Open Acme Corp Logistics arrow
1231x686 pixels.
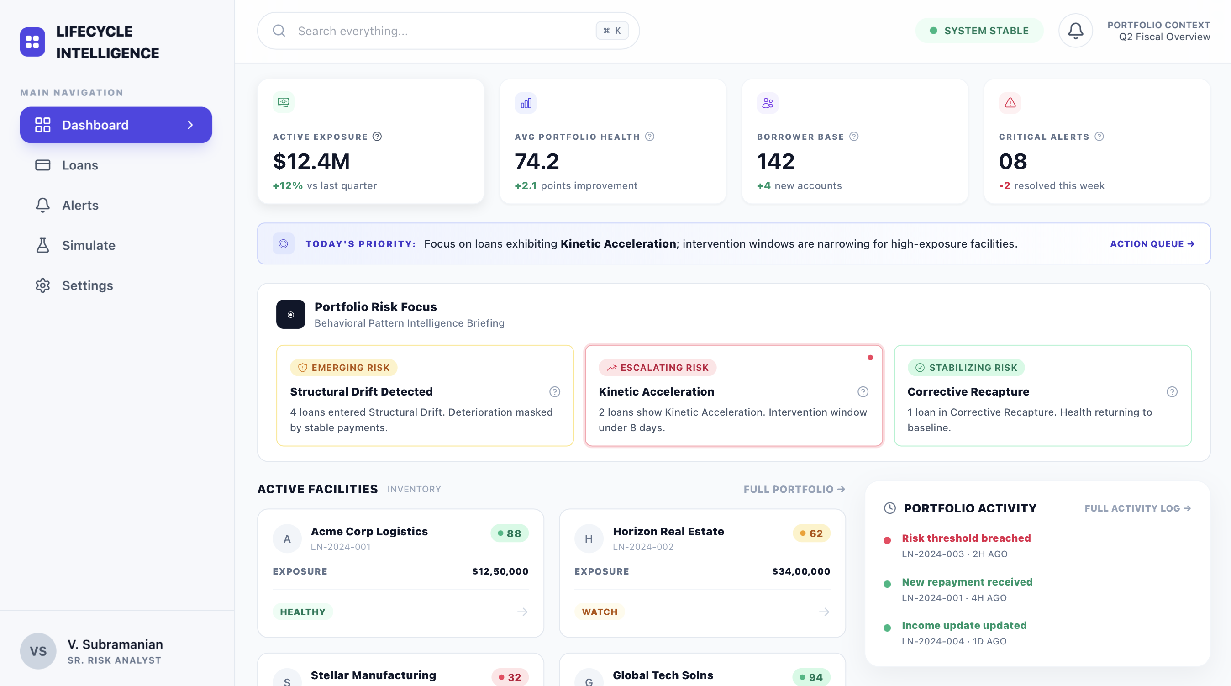[x=522, y=612]
